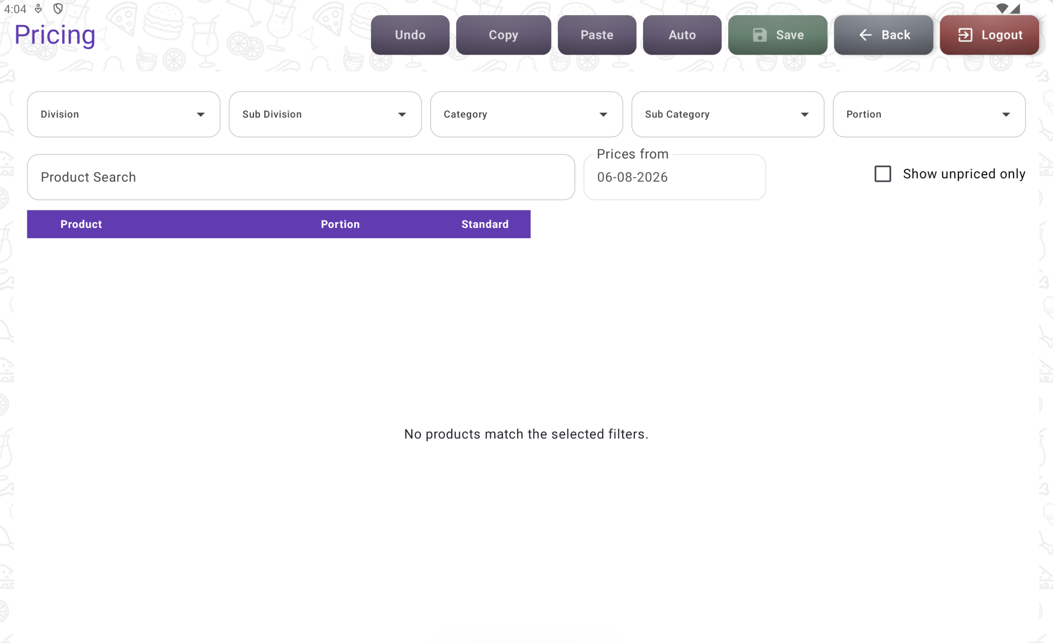1053x643 pixels.
Task: Click the shield icon in status bar
Action: coord(58,9)
